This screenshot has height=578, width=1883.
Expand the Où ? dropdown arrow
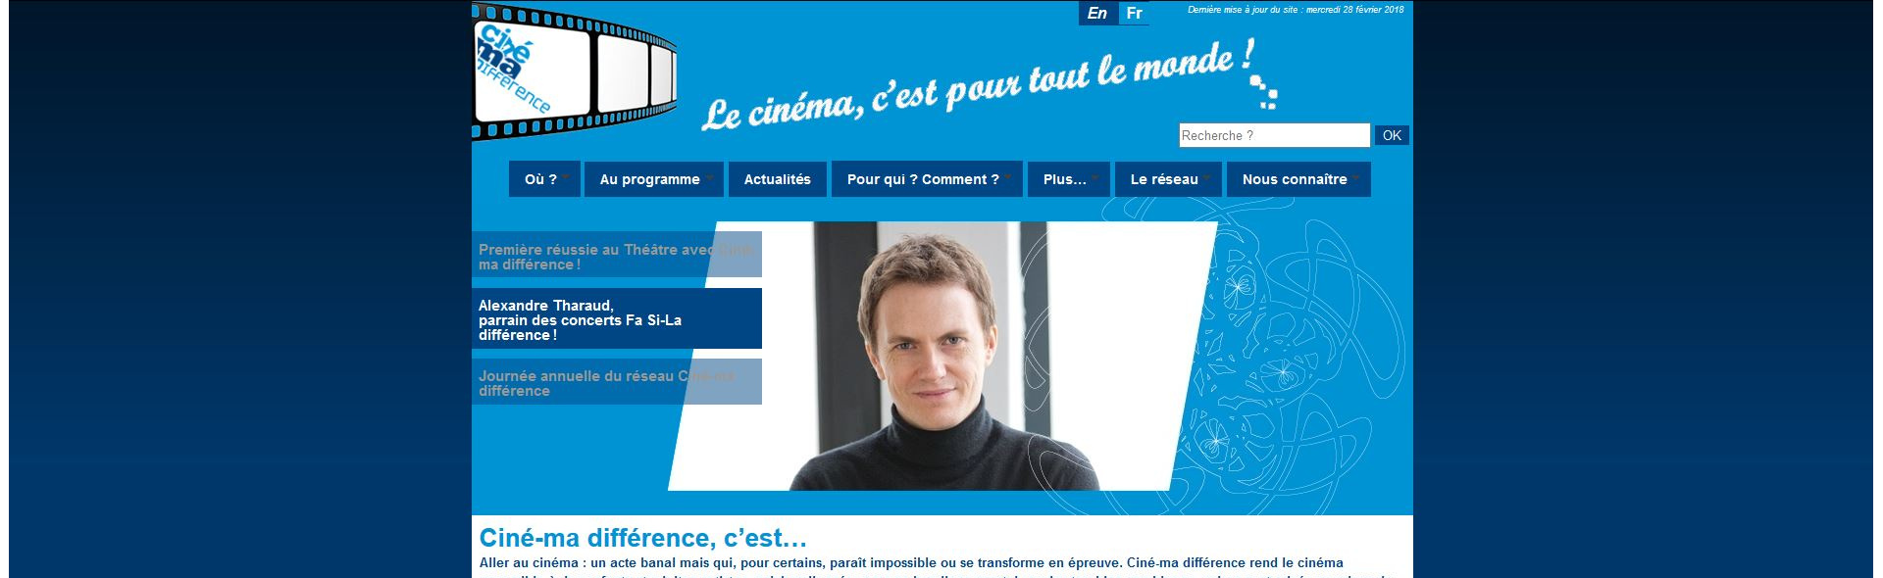[566, 177]
